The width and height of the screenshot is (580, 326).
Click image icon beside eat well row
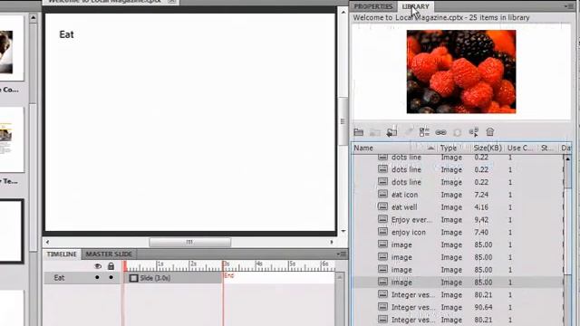[x=382, y=206]
